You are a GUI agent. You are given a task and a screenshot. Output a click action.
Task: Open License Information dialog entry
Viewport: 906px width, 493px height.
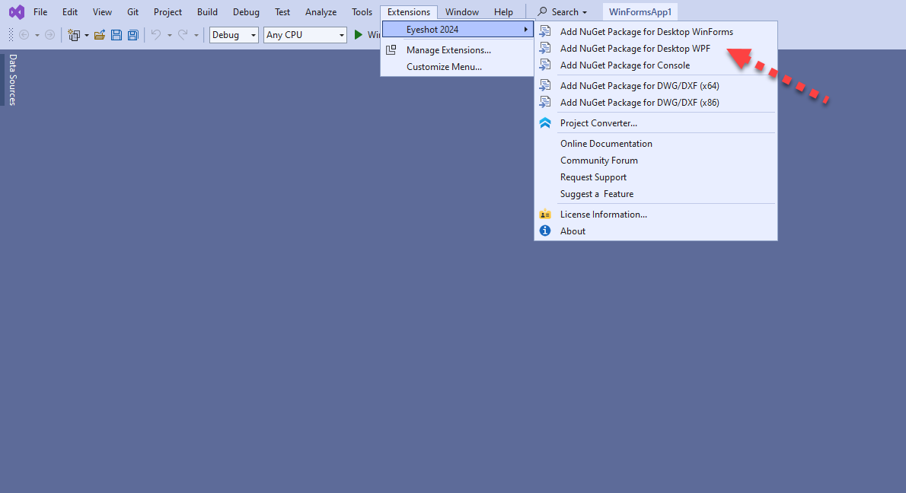coord(656,215)
